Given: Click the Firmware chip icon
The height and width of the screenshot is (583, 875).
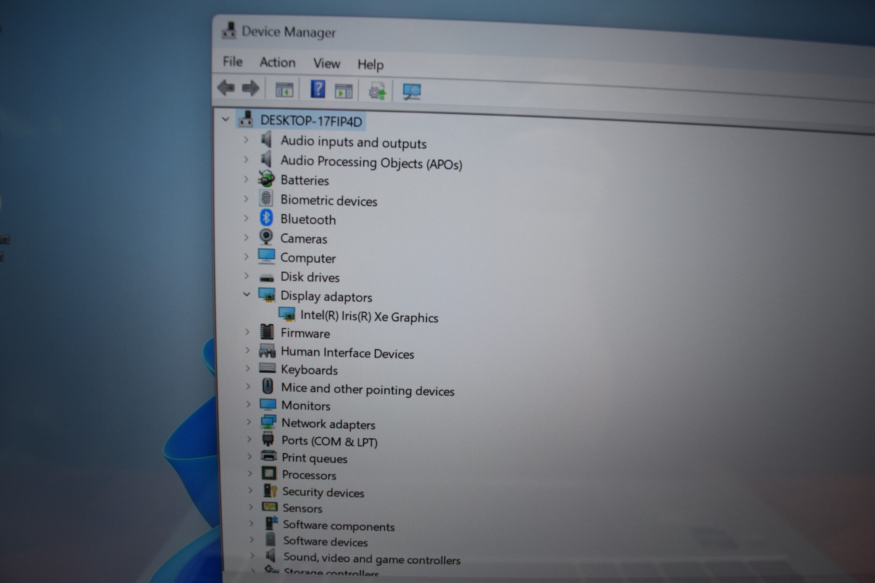Looking at the screenshot, I should tap(267, 332).
